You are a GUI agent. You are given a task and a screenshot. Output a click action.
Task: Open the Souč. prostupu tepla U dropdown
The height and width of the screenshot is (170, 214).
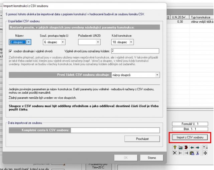point(63,42)
